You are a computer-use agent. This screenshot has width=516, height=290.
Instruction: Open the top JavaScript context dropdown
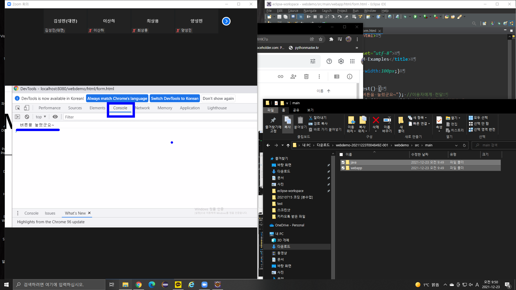point(41,117)
